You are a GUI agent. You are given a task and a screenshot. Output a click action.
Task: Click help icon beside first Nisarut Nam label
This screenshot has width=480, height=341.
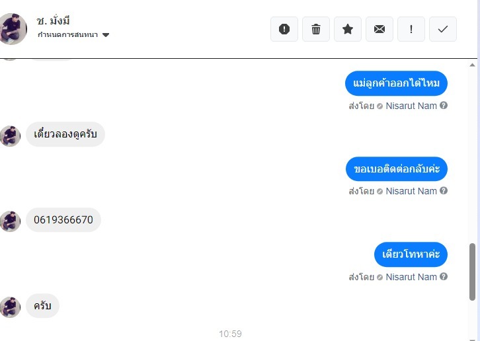pos(444,105)
